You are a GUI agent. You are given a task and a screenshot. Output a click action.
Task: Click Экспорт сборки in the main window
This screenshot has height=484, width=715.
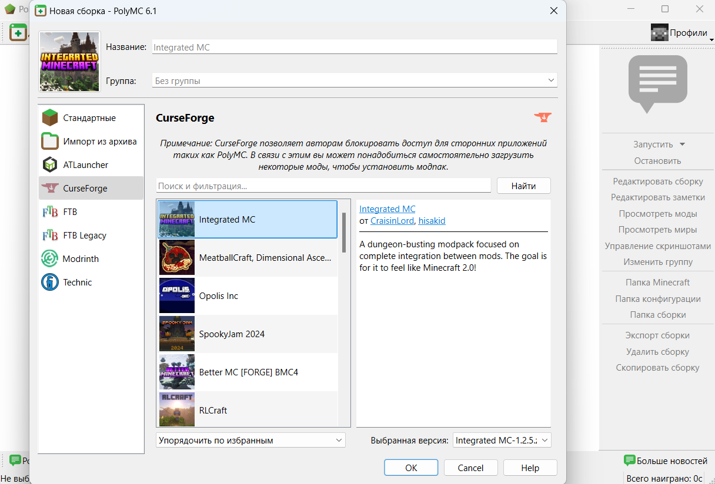tap(657, 335)
